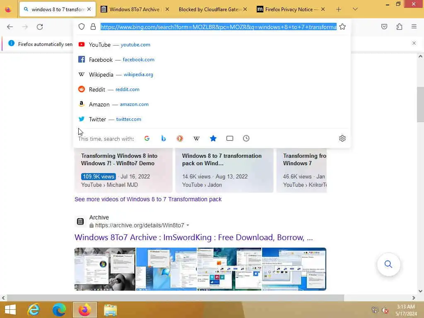Click the Archive site name

pyautogui.click(x=99, y=217)
